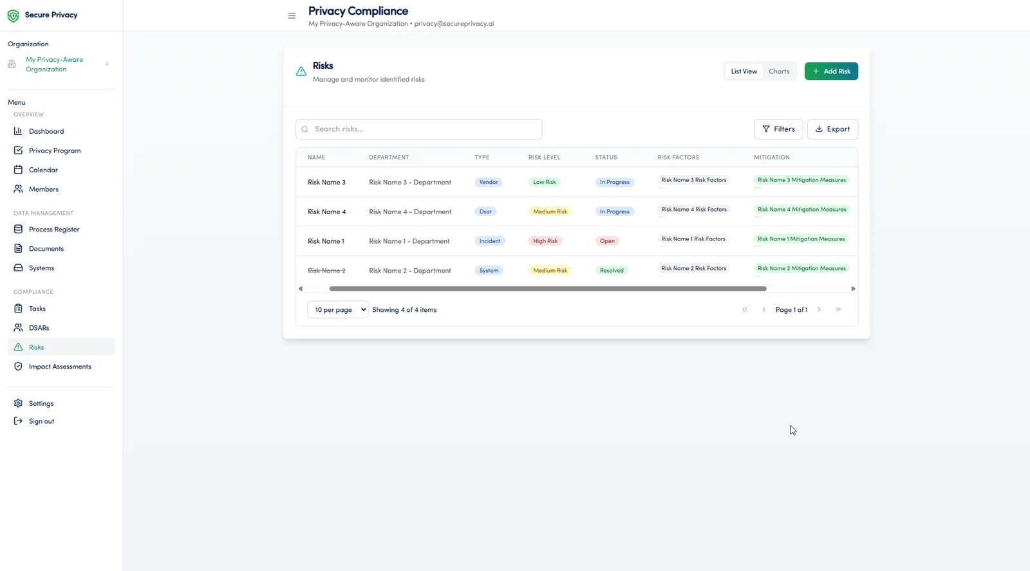
Task: Click the Open status badge
Action: (607, 241)
